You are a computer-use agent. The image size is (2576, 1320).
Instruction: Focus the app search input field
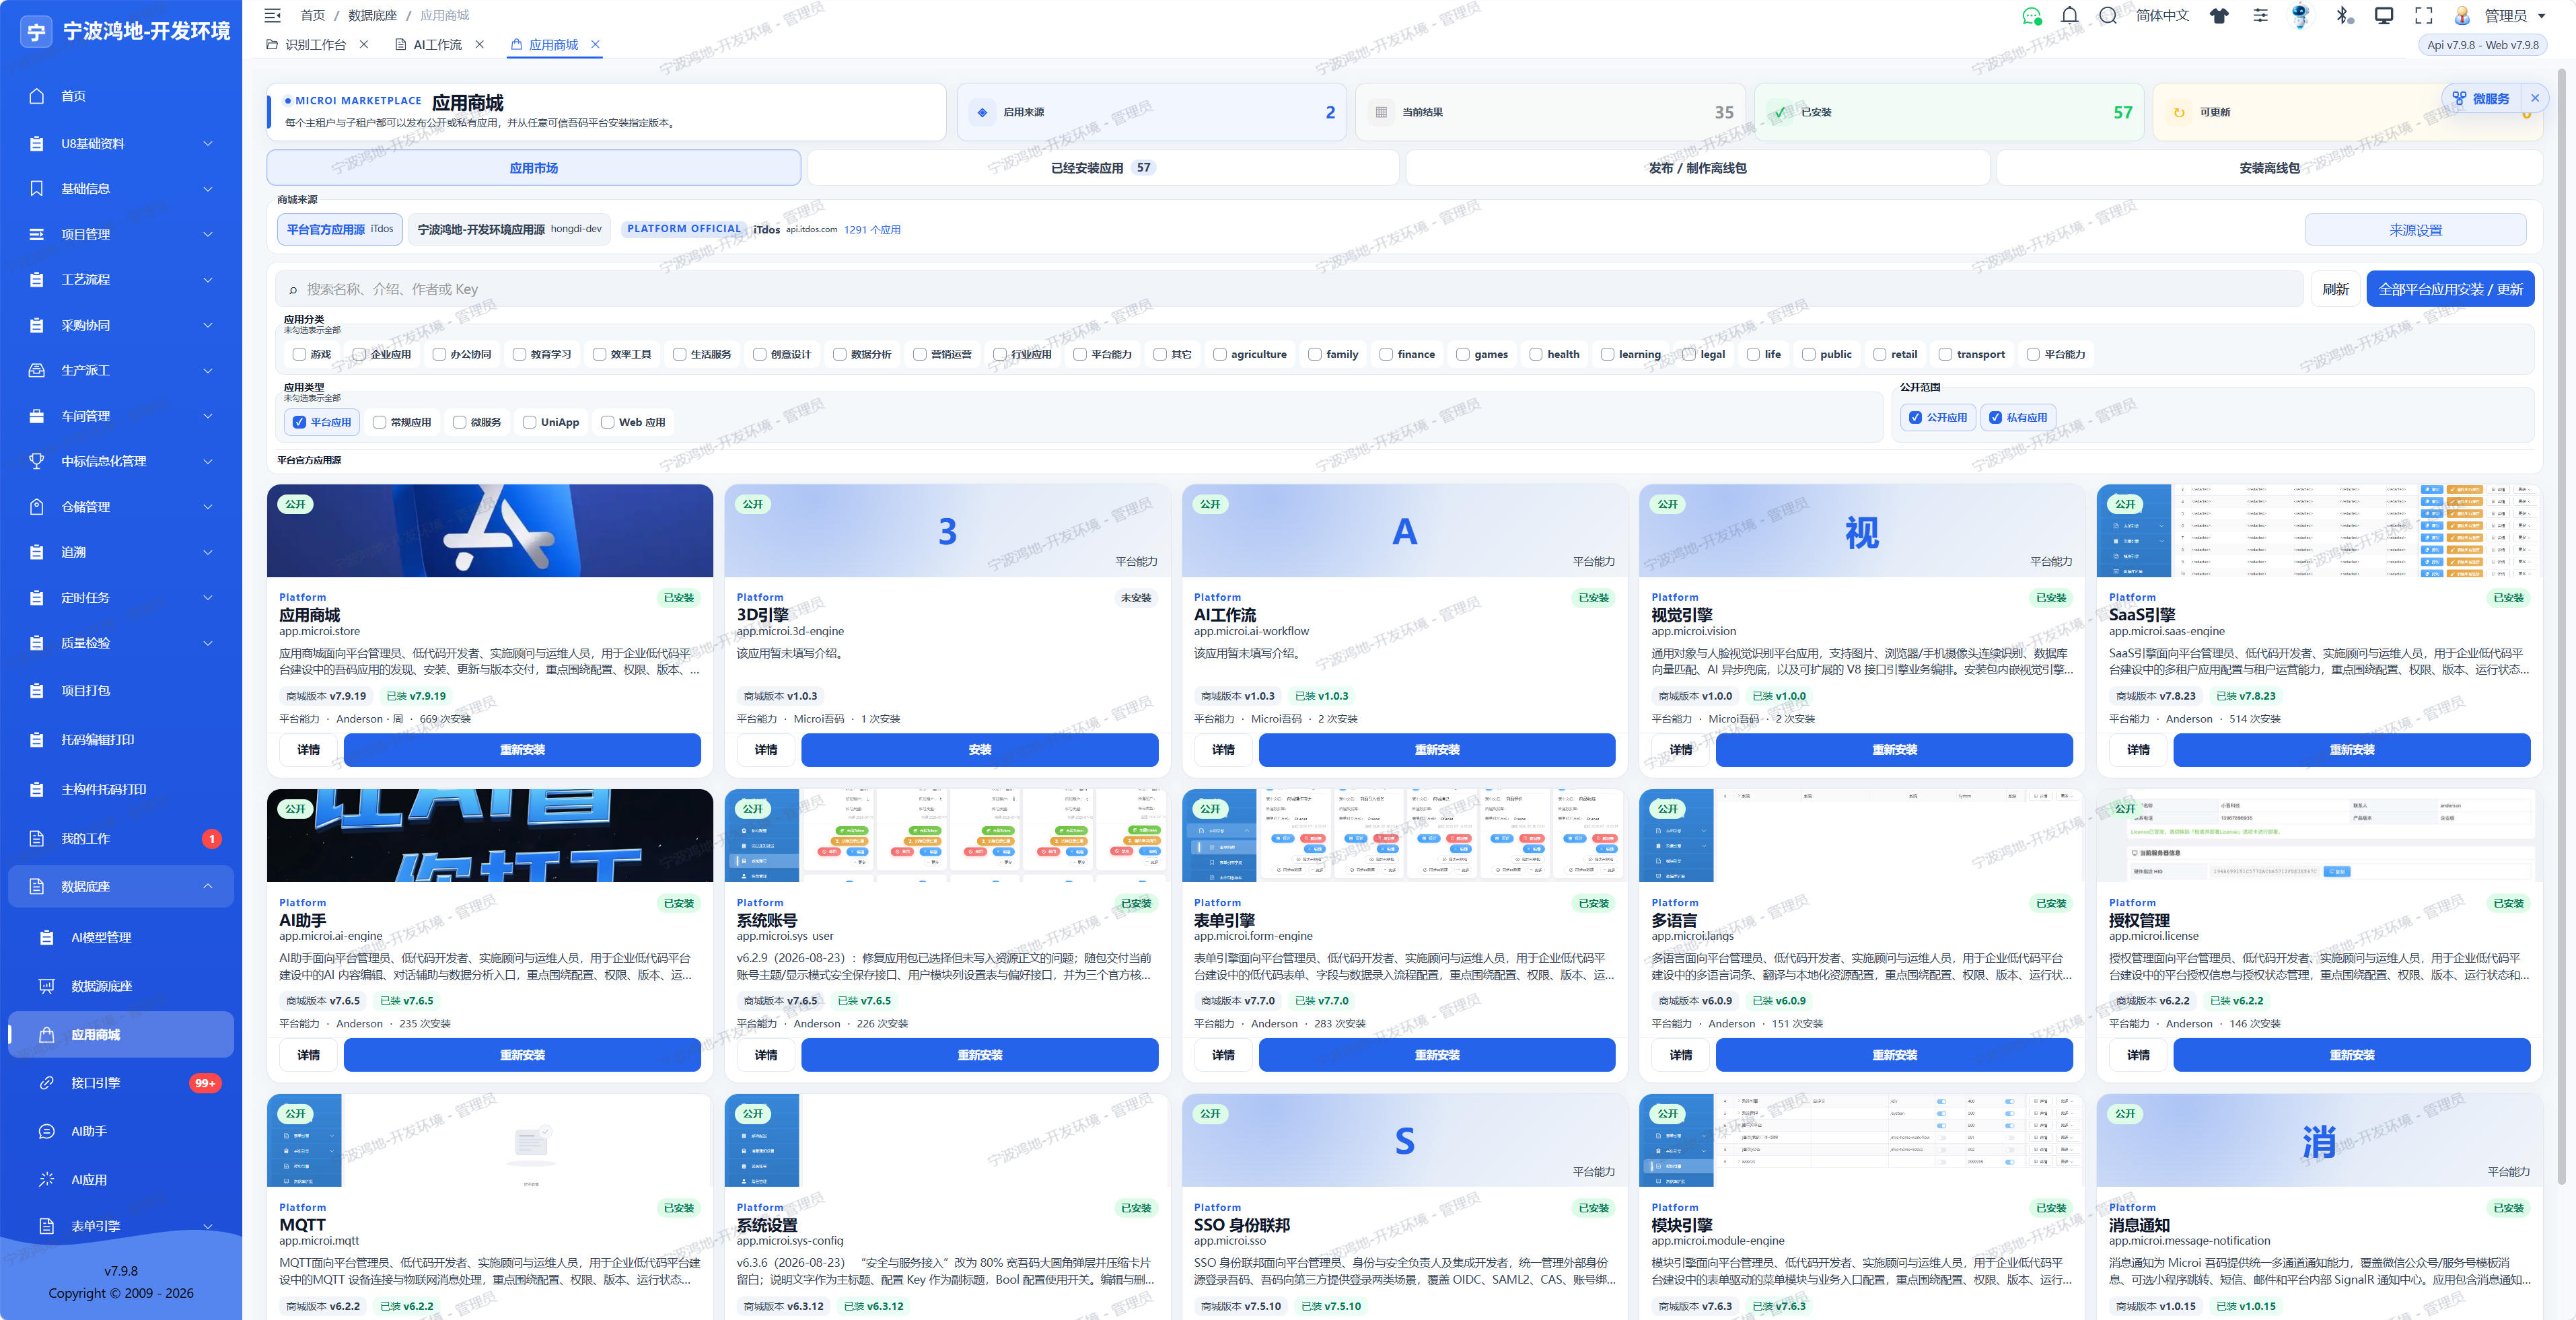pos(1290,289)
